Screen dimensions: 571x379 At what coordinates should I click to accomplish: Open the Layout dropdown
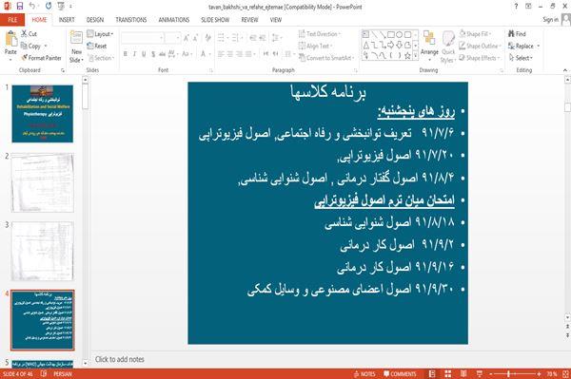point(100,34)
